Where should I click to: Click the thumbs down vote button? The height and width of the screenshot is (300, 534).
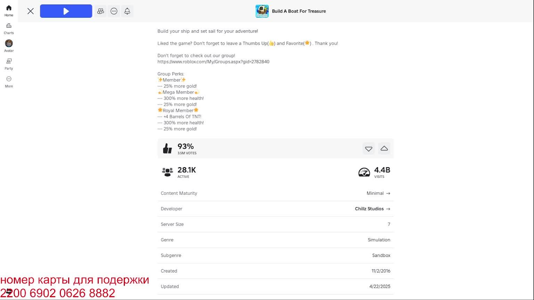click(369, 149)
